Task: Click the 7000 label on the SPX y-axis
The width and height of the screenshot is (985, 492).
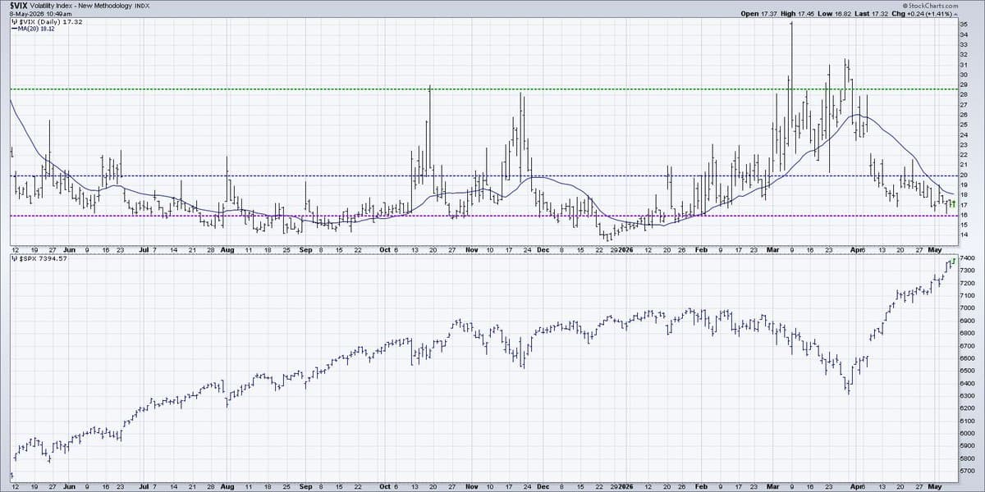Action: 967,307
